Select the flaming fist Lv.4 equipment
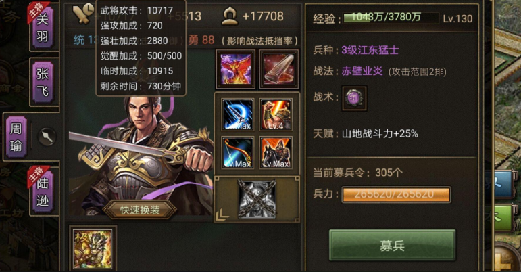 pyautogui.click(x=276, y=114)
